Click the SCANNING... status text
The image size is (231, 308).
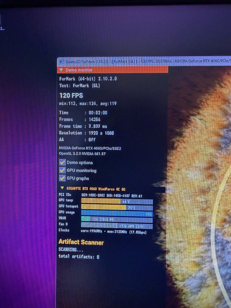(71, 249)
